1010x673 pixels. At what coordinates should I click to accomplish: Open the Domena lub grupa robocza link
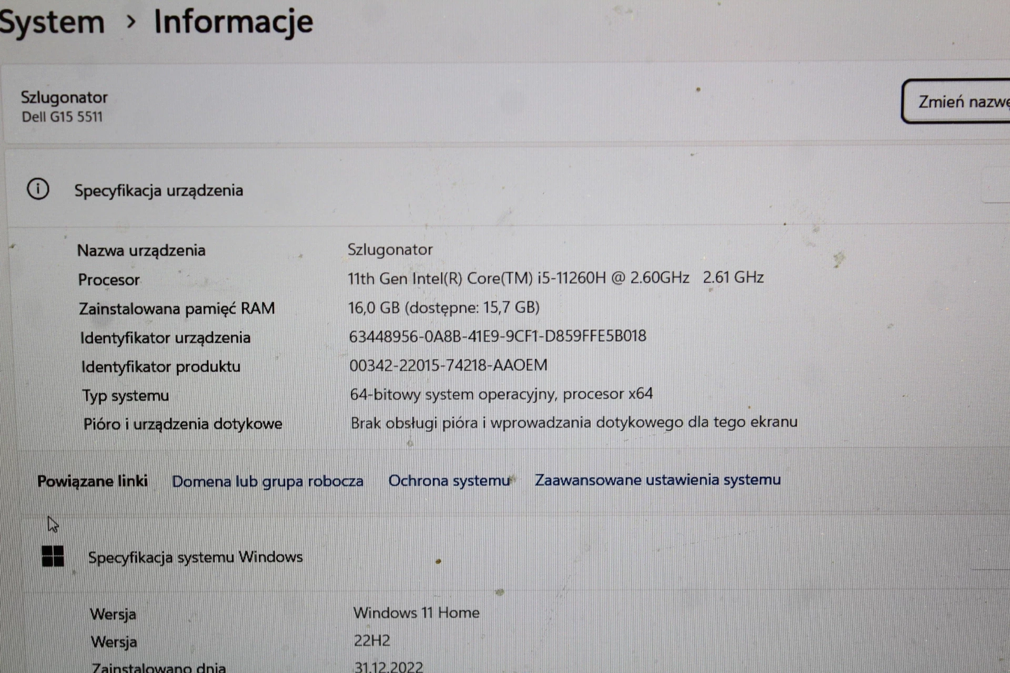[267, 482]
